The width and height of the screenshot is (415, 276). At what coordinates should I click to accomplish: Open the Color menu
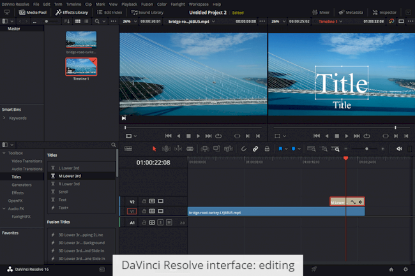[162, 4]
